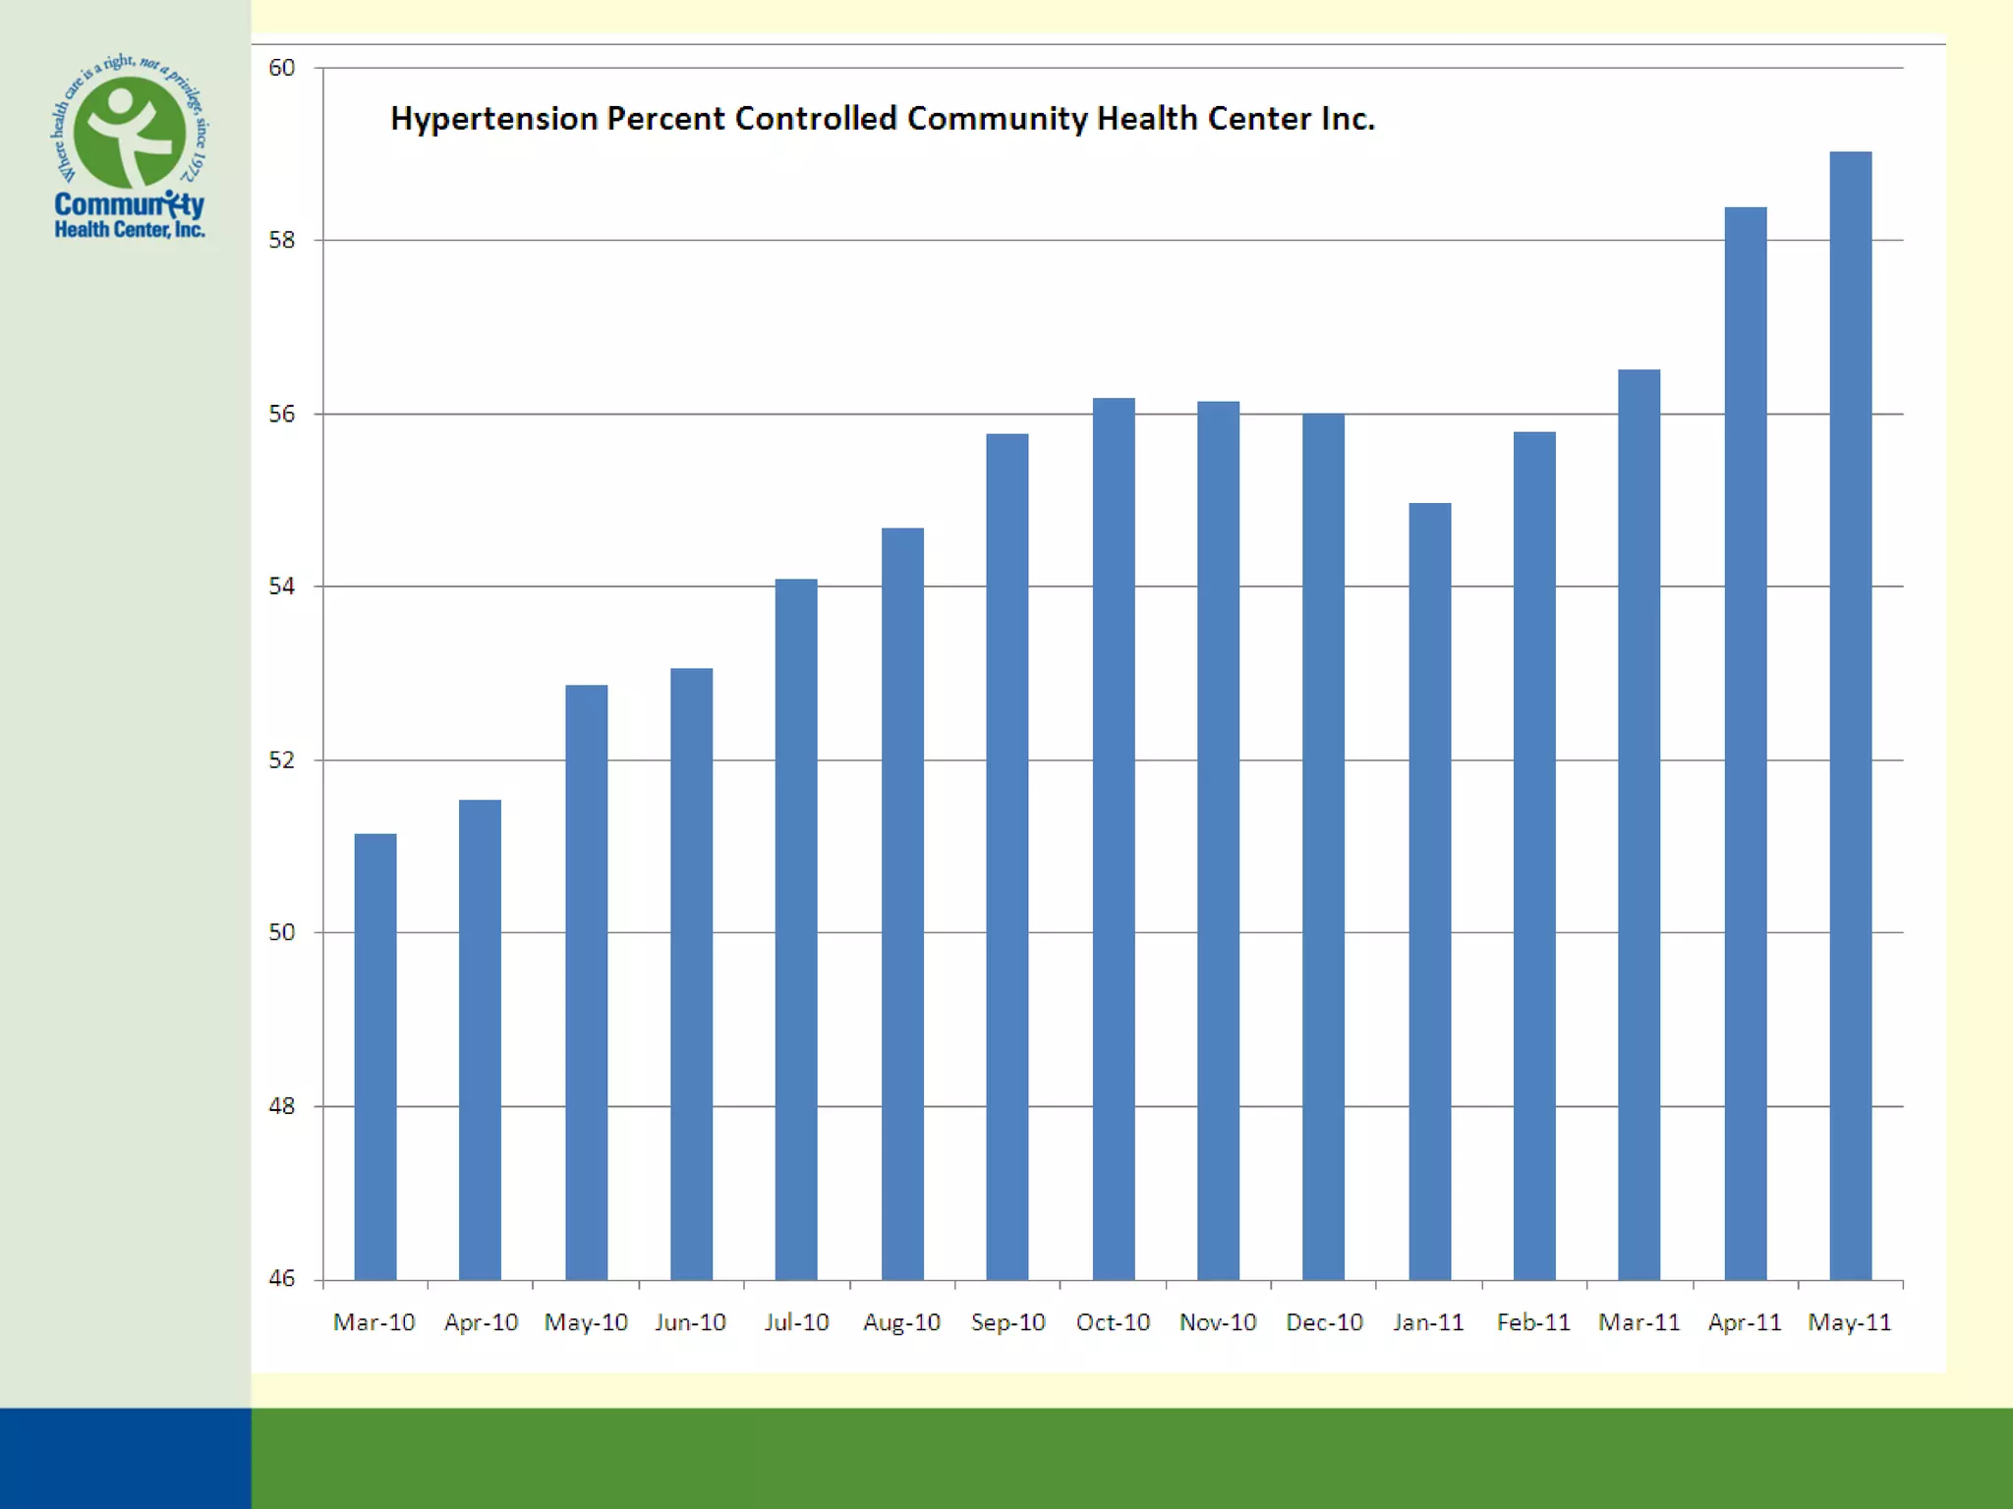Select the Oct-10 bar
This screenshot has height=1509, width=2013.
pos(1114,838)
